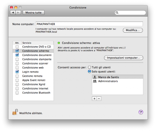Viewport: 156px width, 131px height.
Task: Show all preferences with Mostra tutte
Action: tap(33, 13)
